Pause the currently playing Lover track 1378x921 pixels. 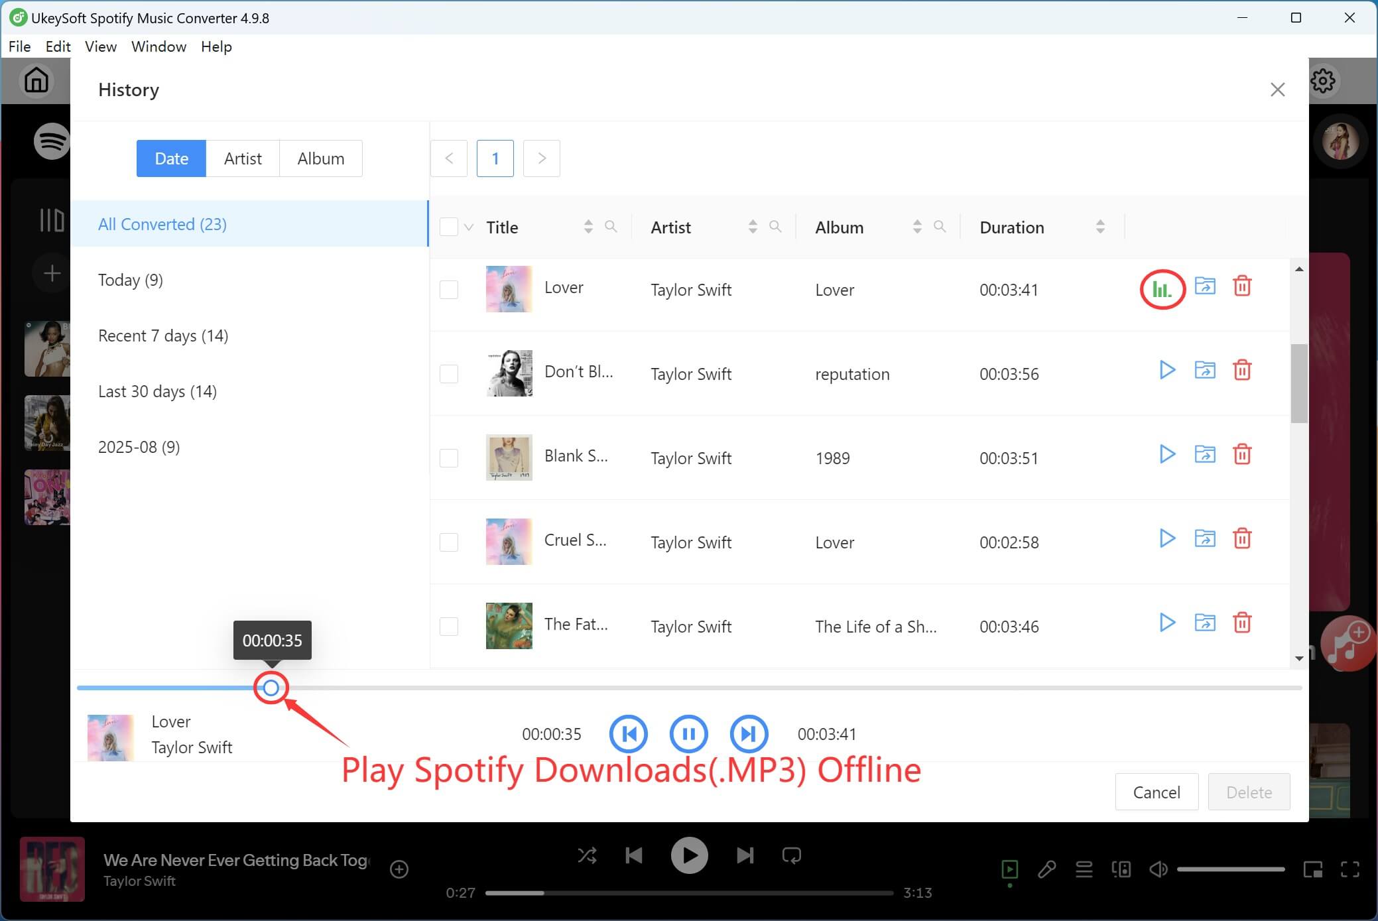(x=688, y=733)
